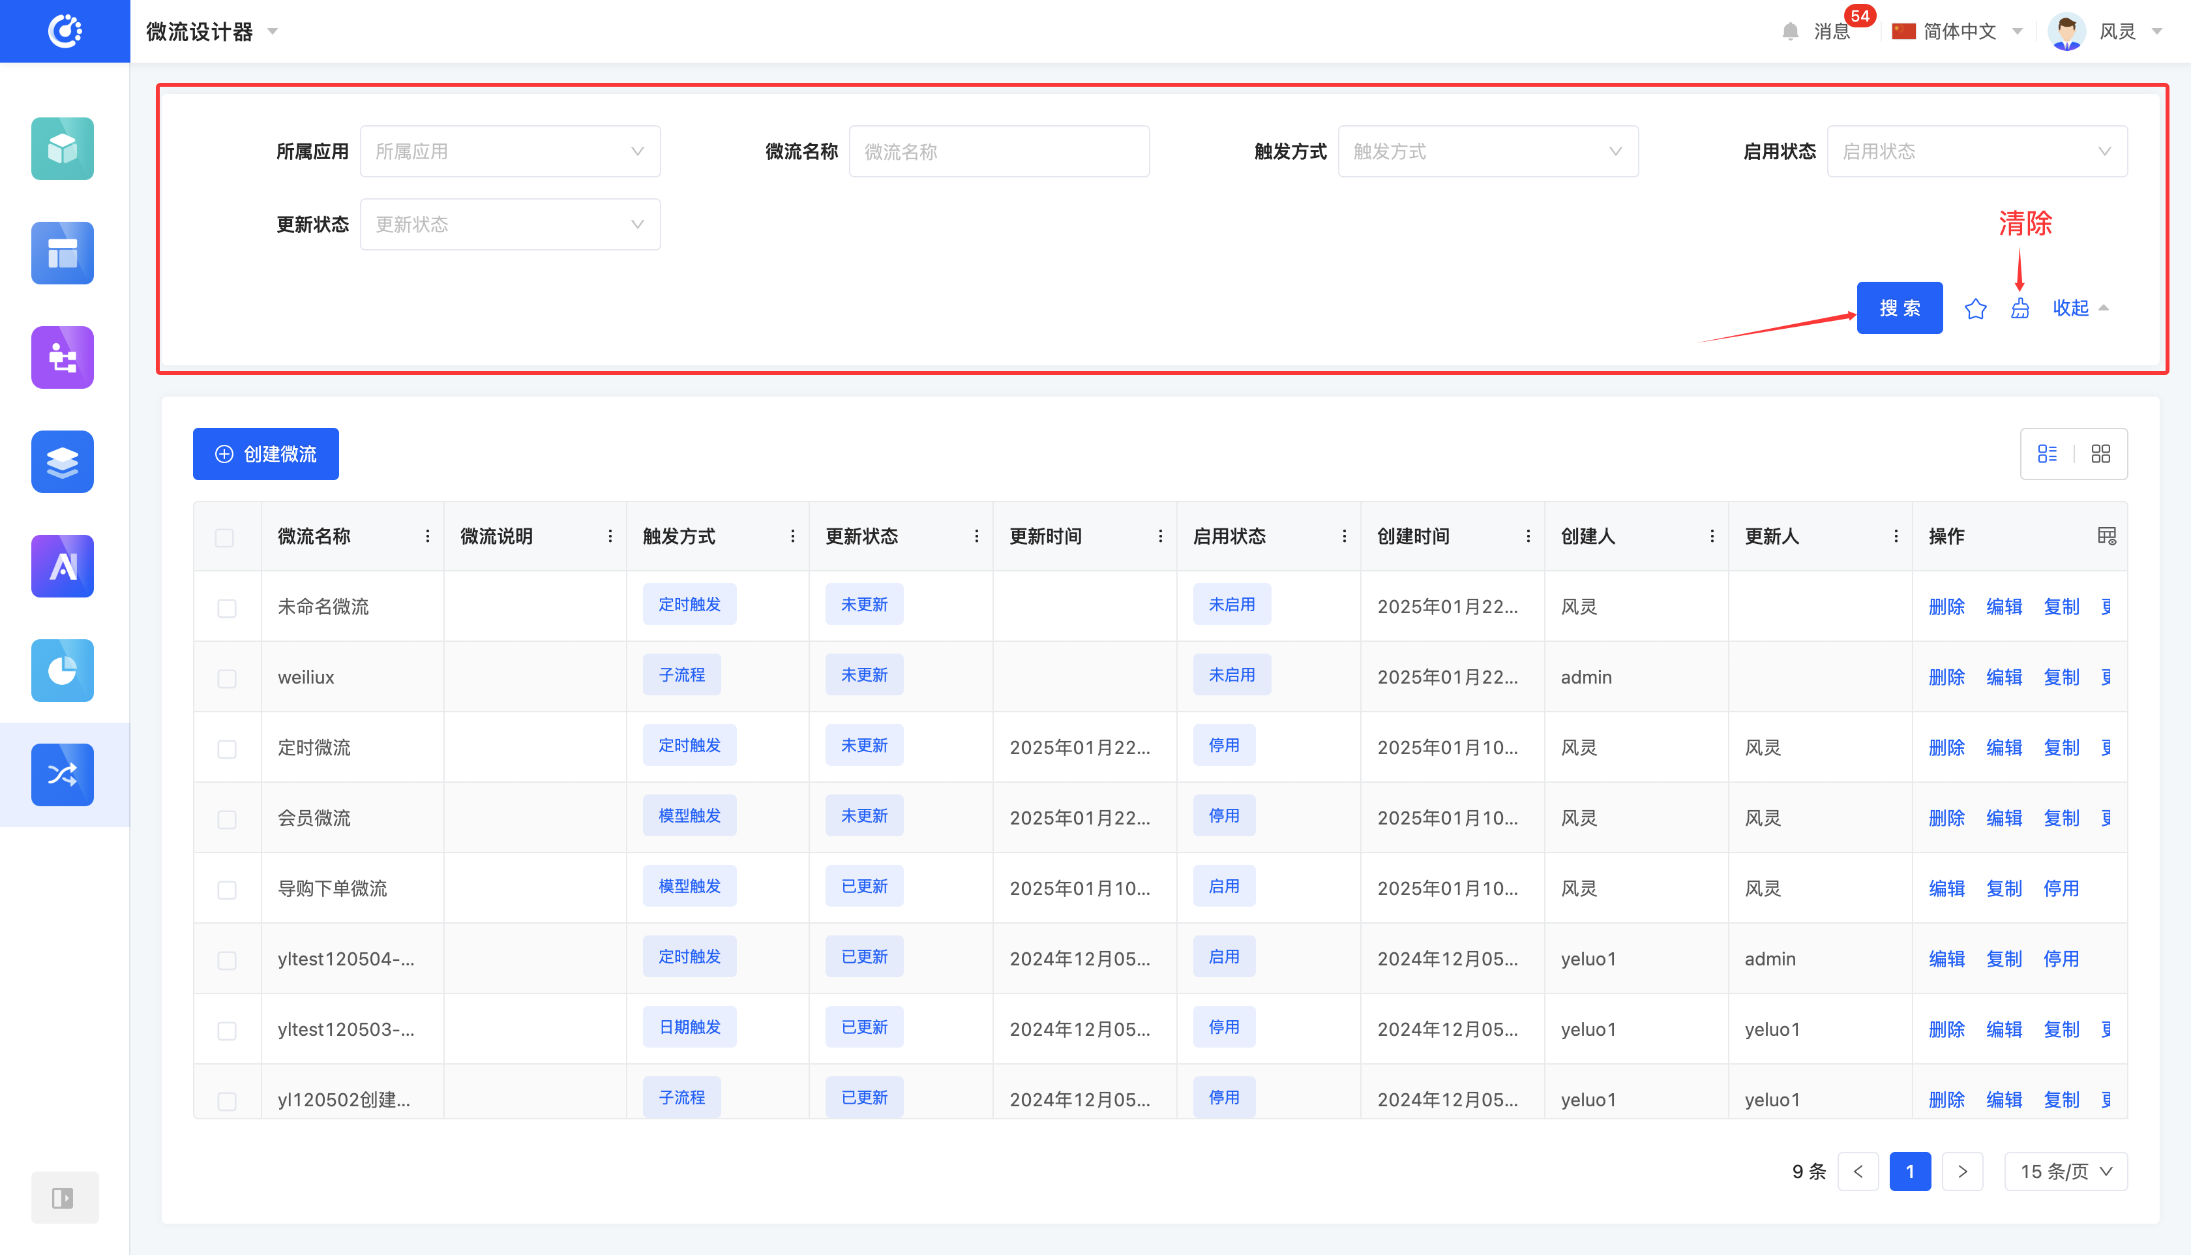Open the pie chart sidebar icon

pyautogui.click(x=62, y=670)
